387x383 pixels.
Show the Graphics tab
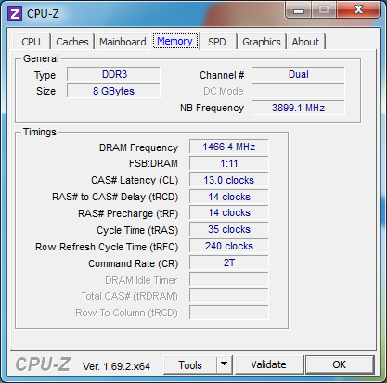262,42
